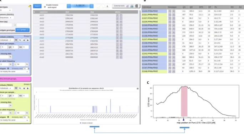Select variant row starting at 28547834
Viewport: 244px width, 134px height.
(x=86, y=44)
